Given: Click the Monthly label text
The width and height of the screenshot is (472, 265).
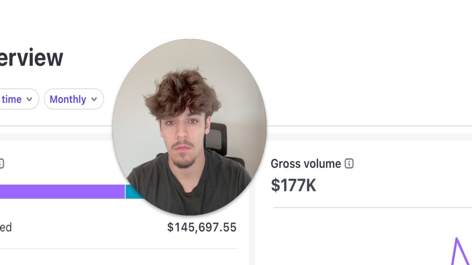Looking at the screenshot, I should (68, 99).
